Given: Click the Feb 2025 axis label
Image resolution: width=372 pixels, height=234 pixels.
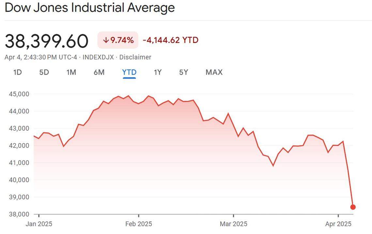Looking at the screenshot, I should pyautogui.click(x=139, y=224).
